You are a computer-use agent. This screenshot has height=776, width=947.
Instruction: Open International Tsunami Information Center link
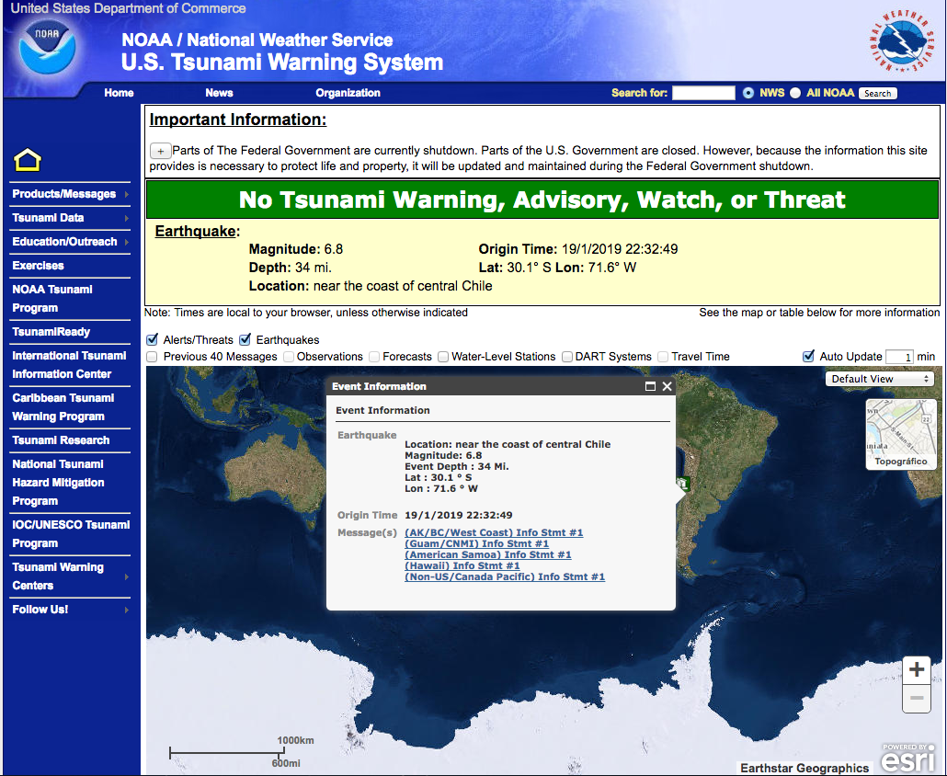[x=69, y=365]
